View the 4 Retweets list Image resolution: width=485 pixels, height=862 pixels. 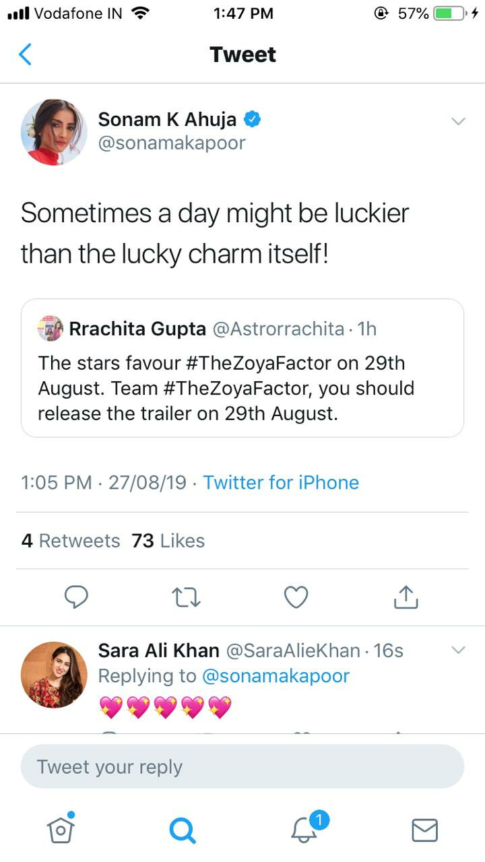[x=71, y=541]
